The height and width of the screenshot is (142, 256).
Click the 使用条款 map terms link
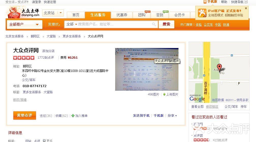(243, 100)
